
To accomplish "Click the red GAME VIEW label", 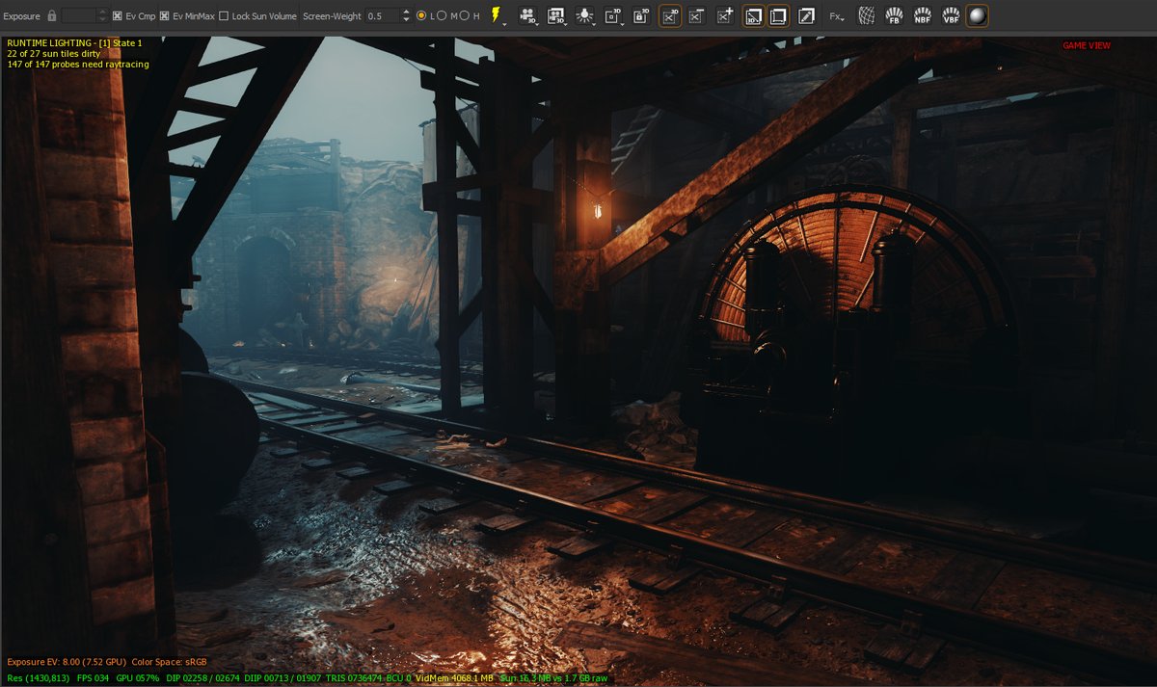I will [1087, 45].
